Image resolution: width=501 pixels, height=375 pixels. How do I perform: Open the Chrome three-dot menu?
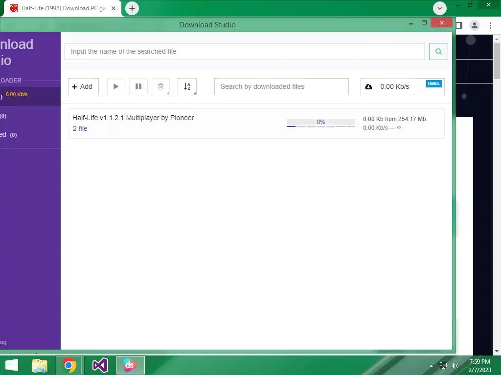pos(490,25)
